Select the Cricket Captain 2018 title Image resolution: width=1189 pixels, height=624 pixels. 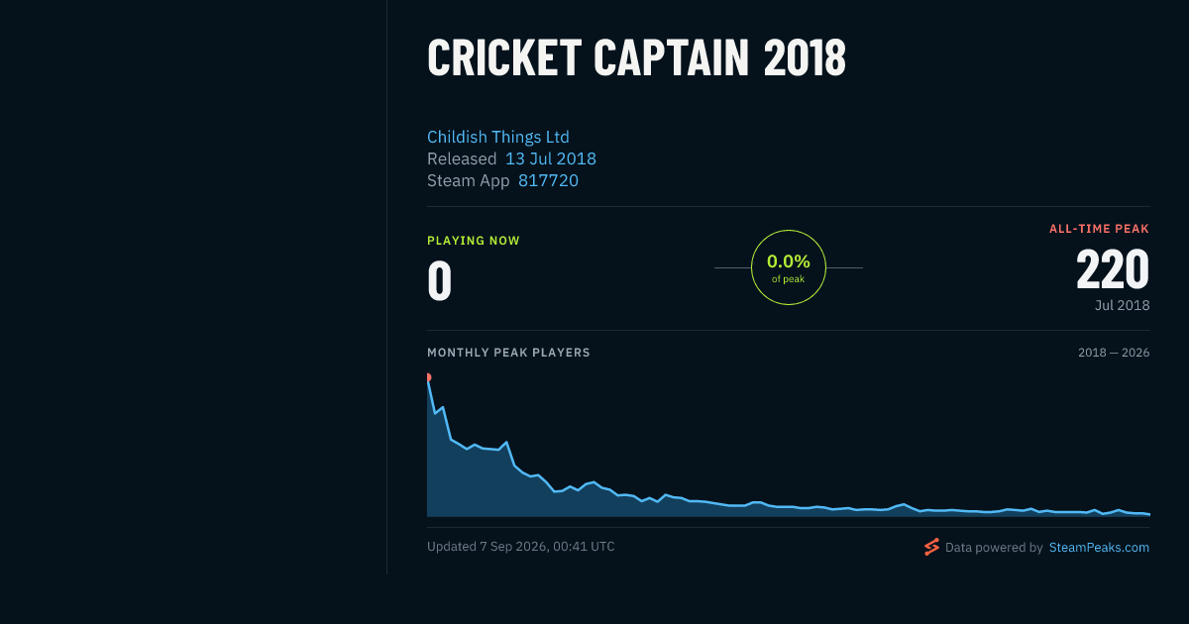click(636, 58)
